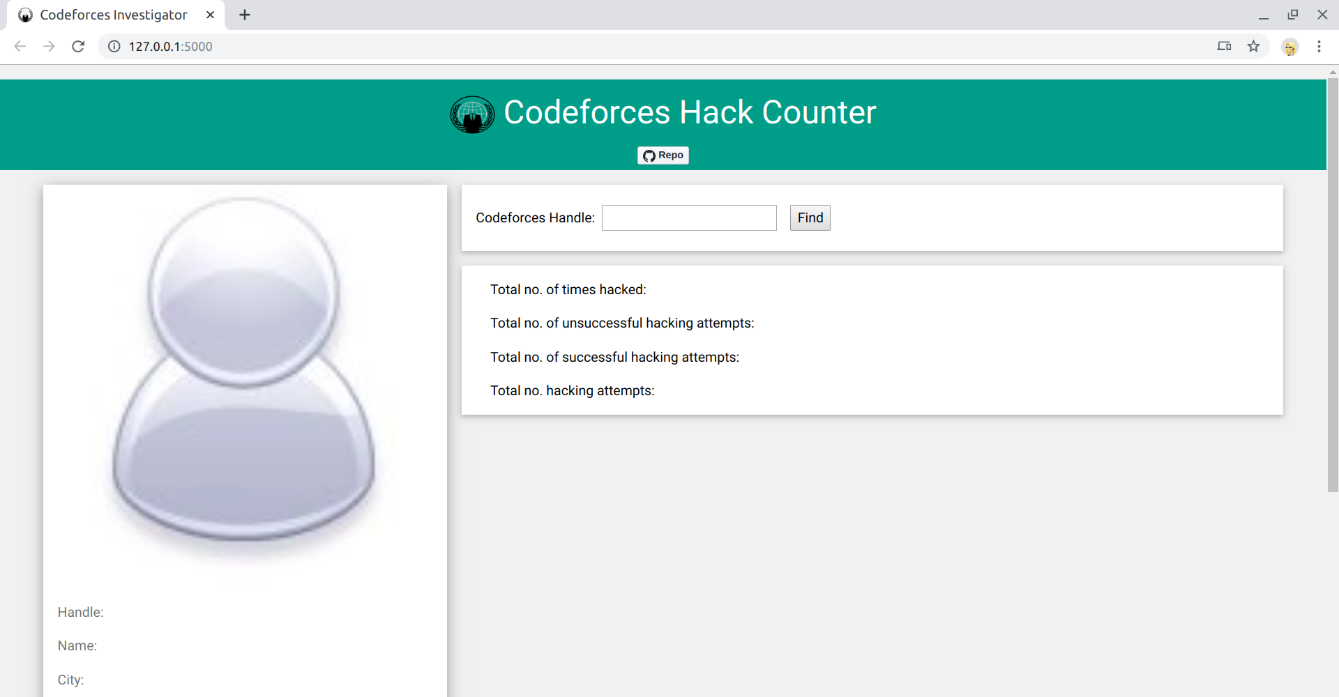
Task: Click the page vertical scrollbar thumb
Action: tap(1333, 286)
